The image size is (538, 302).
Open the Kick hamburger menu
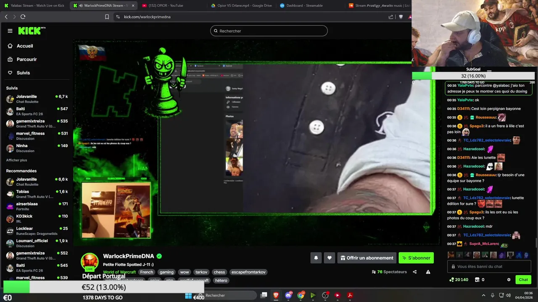tap(10, 31)
